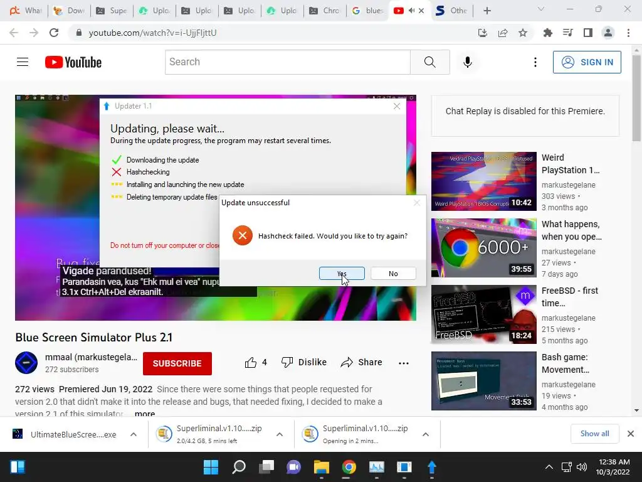The image size is (642, 482).
Task: Click the address bar URL
Action: pos(152,33)
